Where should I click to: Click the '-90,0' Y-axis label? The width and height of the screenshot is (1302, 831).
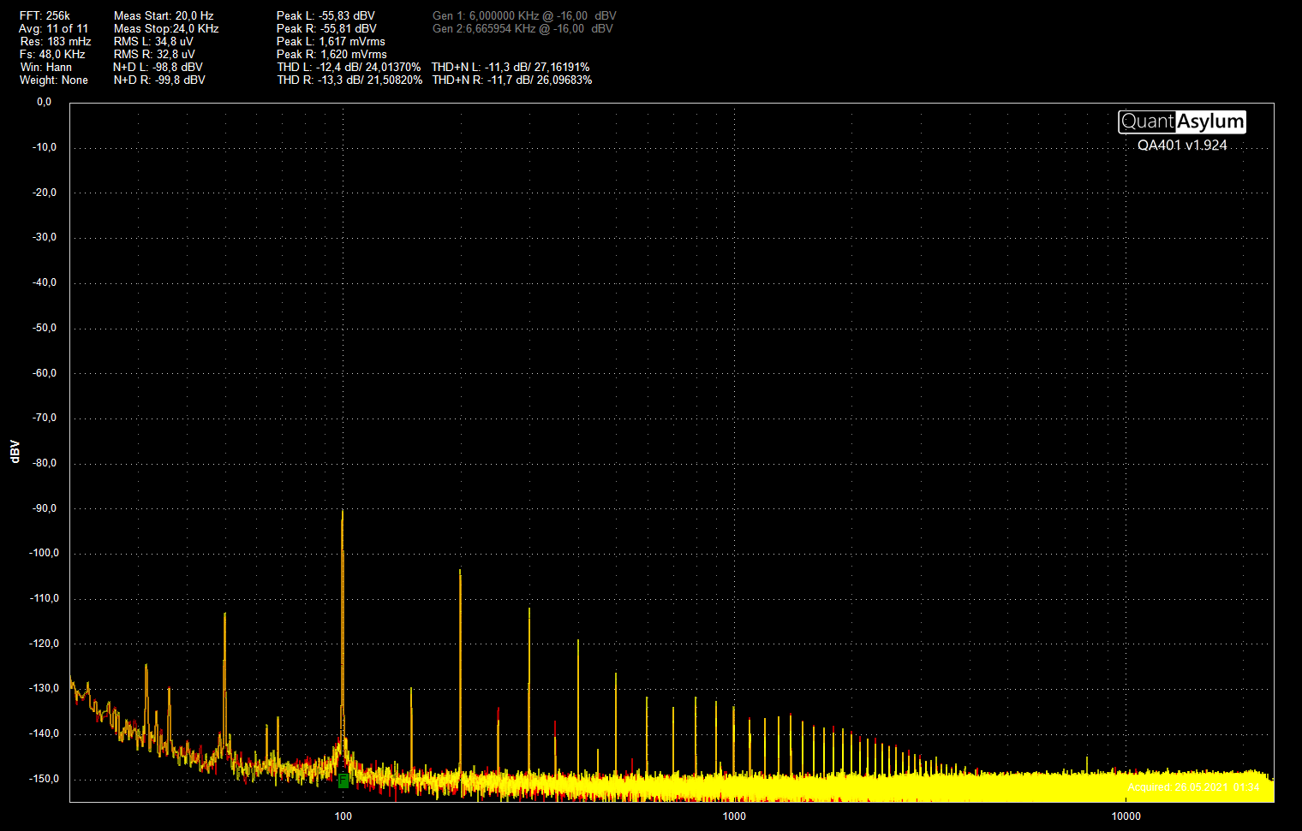(45, 508)
